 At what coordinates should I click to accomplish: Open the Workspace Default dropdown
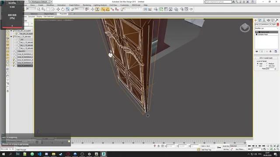(41, 2)
